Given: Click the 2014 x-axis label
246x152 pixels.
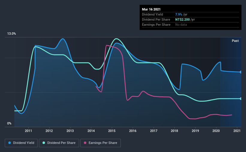Looking at the screenshot, I should 91,131.
